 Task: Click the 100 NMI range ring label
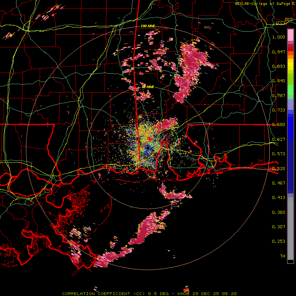coord(148,26)
